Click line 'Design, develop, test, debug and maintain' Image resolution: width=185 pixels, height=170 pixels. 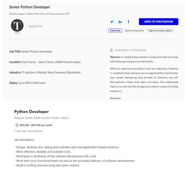[x=67, y=147]
